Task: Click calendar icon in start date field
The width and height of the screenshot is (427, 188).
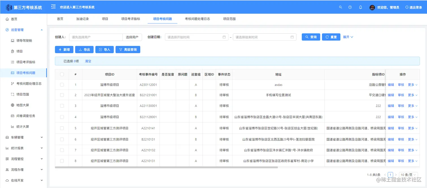Action: tap(224, 37)
